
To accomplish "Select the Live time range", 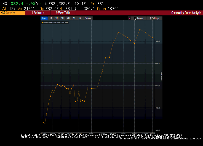I will (44, 18).
